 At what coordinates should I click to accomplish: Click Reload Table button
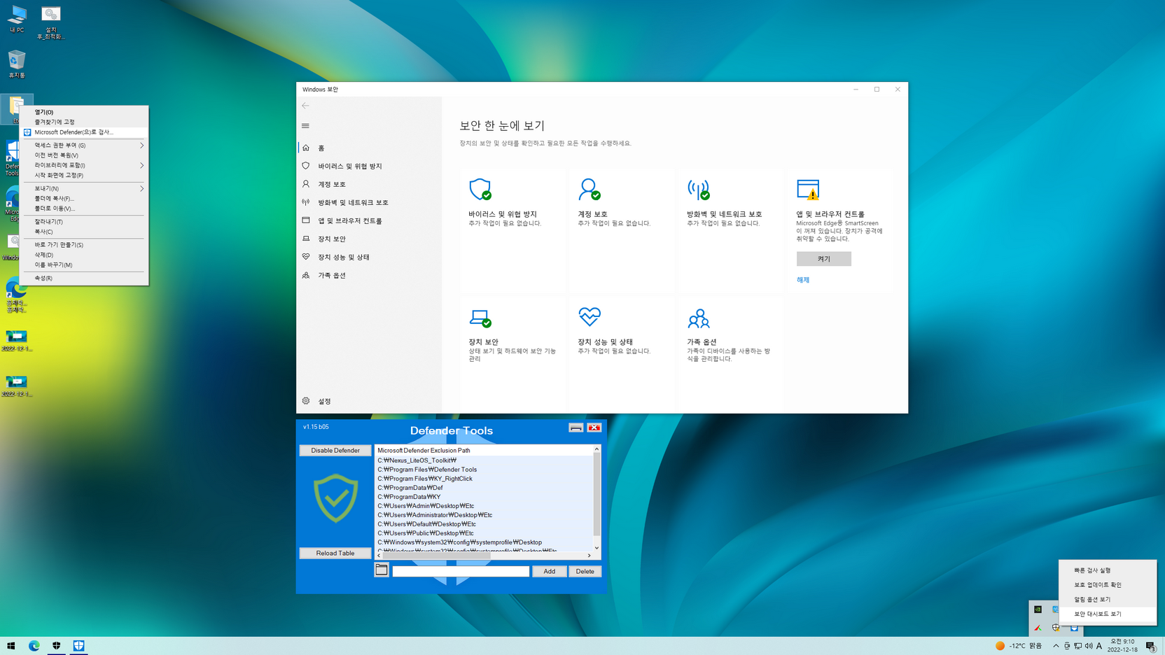coord(335,553)
